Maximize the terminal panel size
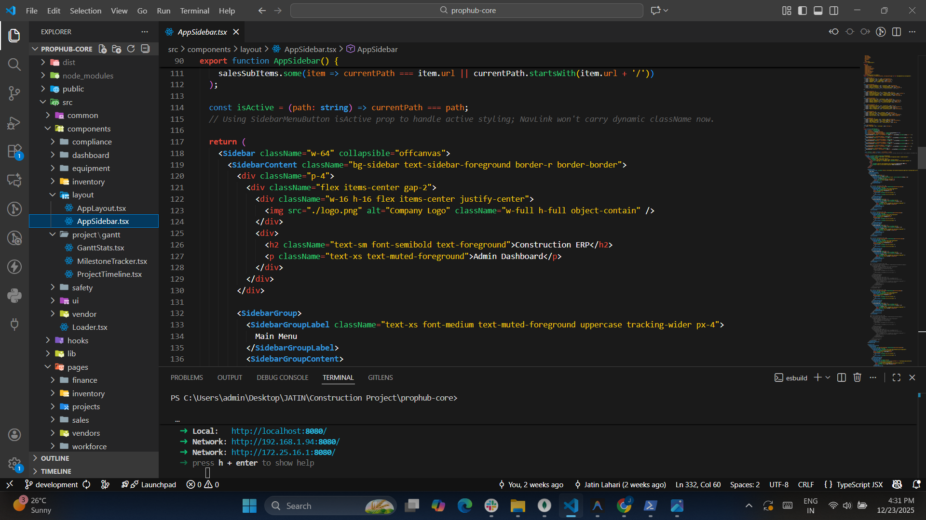The height and width of the screenshot is (520, 926). click(x=897, y=377)
